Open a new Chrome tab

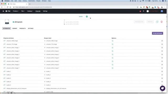(30, 4)
